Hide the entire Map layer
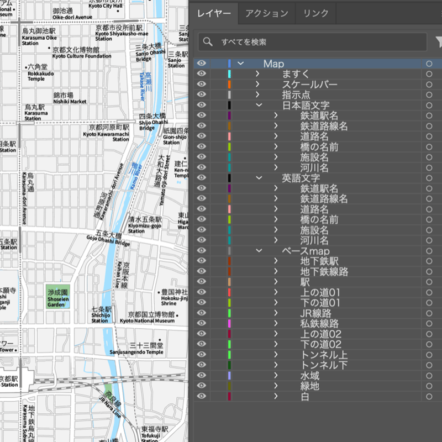 tap(201, 63)
